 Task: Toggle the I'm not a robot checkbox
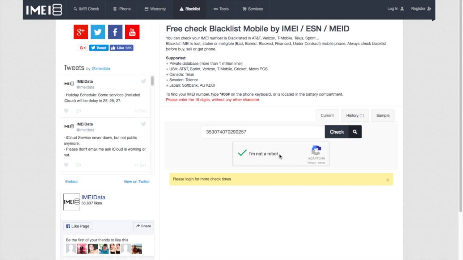242,153
